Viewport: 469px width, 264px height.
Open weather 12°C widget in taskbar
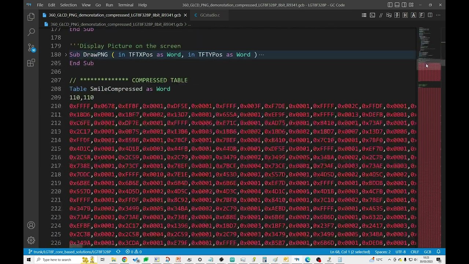click(x=376, y=260)
